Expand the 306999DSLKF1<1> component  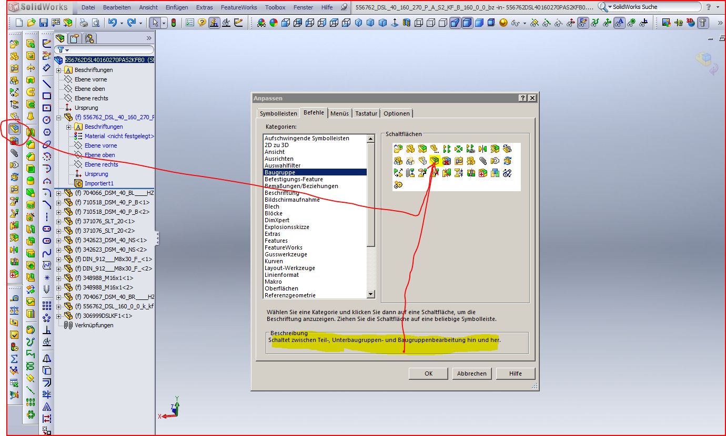coord(59,316)
